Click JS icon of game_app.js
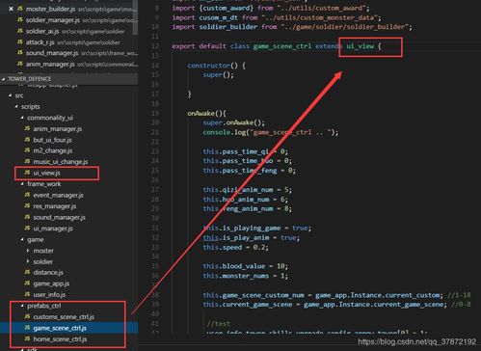This screenshot has height=351, width=481. tap(27, 283)
